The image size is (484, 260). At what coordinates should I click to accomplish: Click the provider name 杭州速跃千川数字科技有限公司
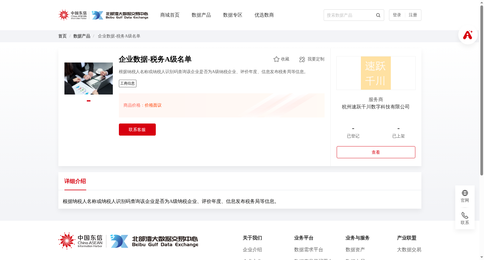click(x=376, y=107)
